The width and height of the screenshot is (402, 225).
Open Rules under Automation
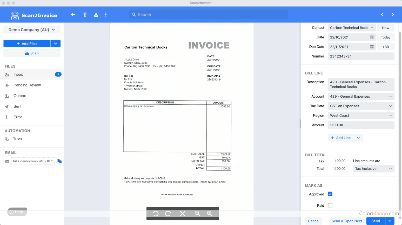tap(17, 139)
